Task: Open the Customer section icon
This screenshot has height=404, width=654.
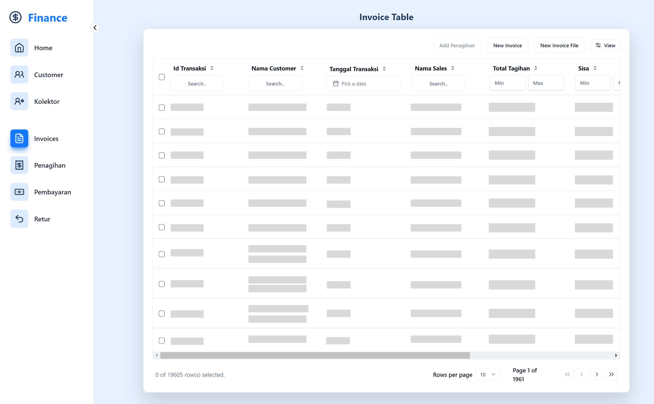Action: click(x=19, y=74)
